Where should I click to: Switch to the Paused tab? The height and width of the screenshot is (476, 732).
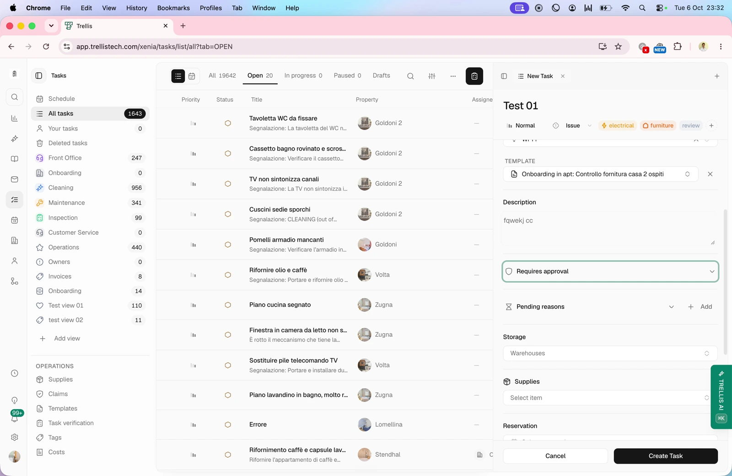[347, 76]
